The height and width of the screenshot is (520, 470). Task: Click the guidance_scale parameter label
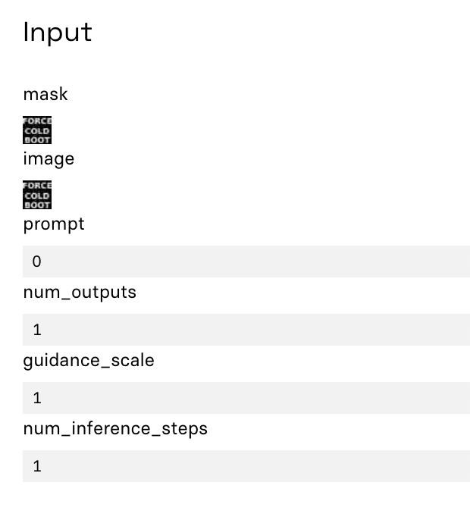89,360
